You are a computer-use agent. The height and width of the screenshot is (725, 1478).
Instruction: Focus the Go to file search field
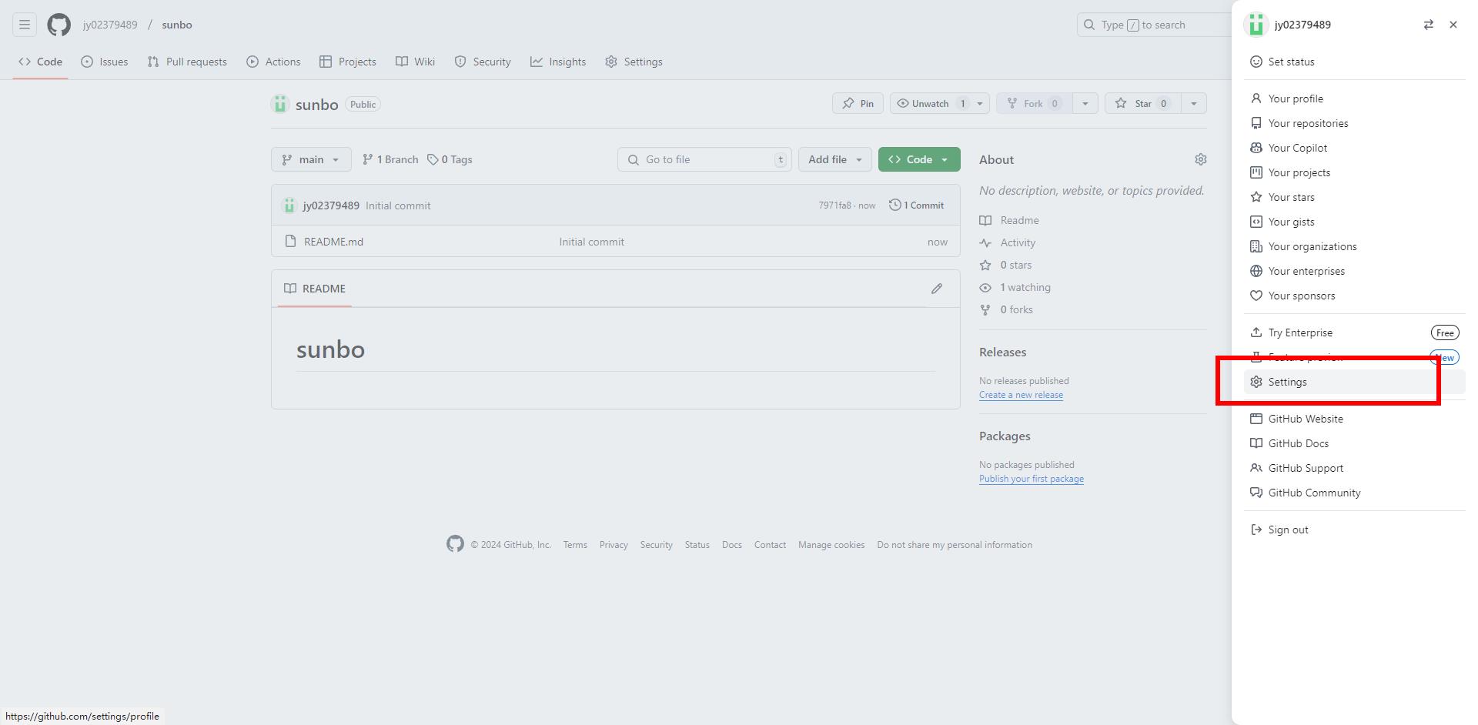coord(704,159)
